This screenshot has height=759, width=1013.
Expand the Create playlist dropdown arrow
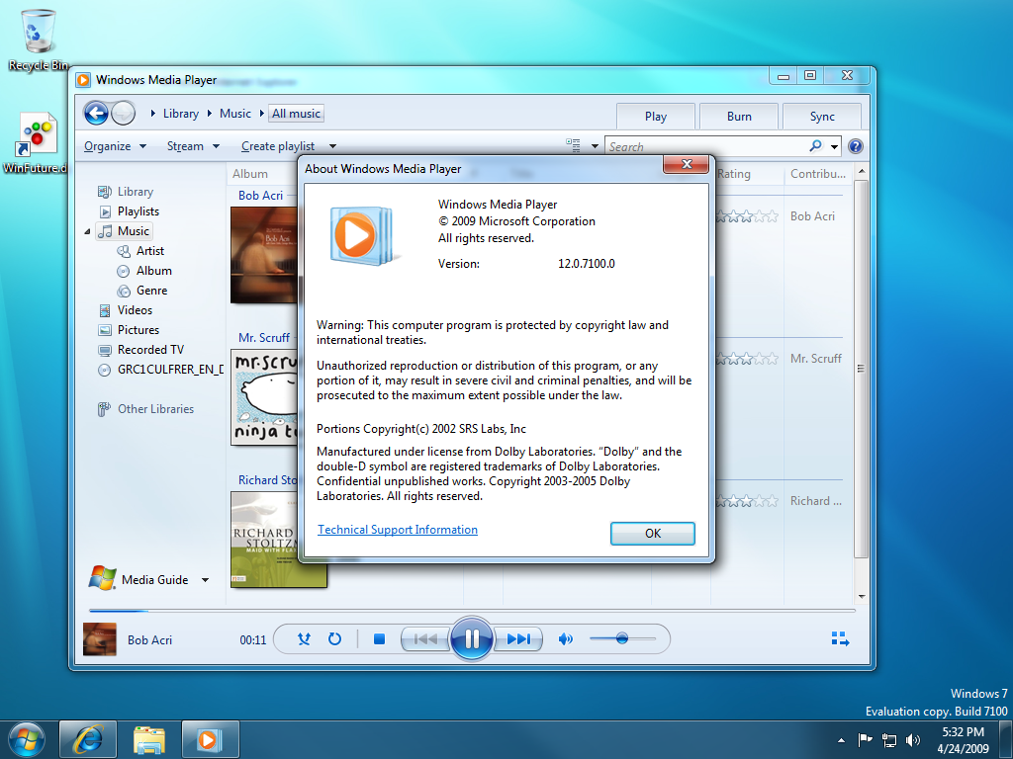click(x=332, y=146)
